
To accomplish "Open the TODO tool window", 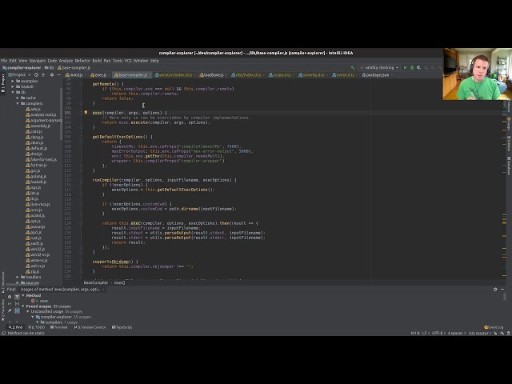I will coord(37,327).
